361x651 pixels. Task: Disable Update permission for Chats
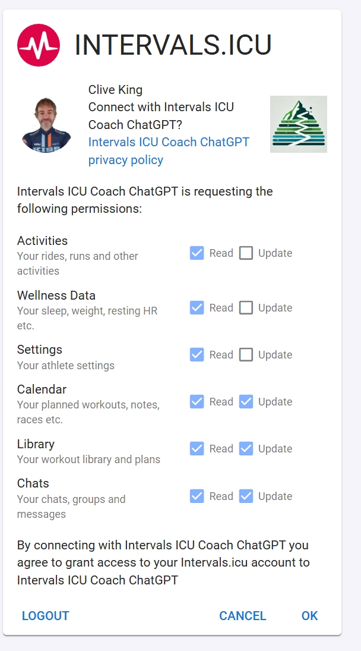(246, 496)
